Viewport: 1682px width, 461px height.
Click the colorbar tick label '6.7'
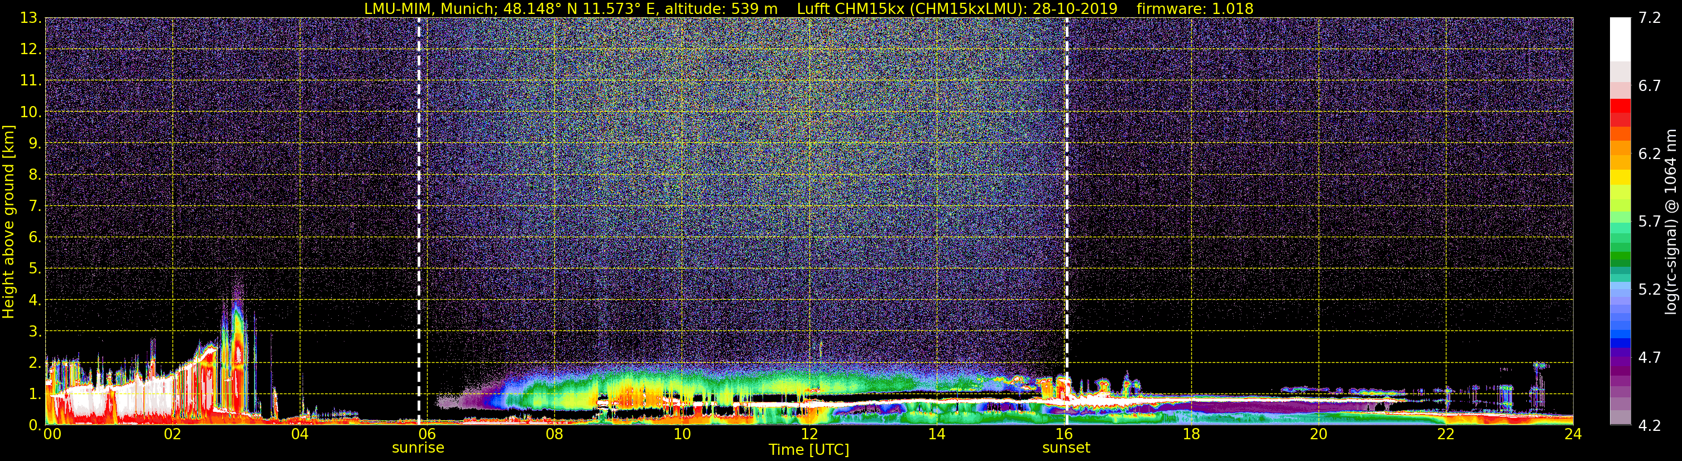coord(1650,85)
